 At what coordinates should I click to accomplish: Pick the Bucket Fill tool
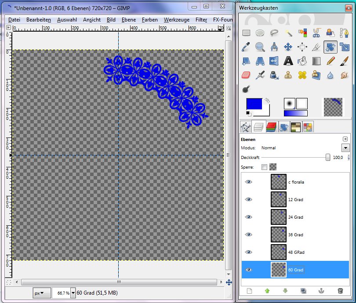(302, 61)
